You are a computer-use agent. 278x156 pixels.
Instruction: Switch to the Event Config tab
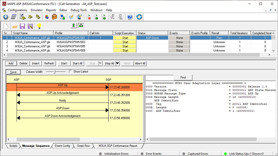click(x=62, y=146)
